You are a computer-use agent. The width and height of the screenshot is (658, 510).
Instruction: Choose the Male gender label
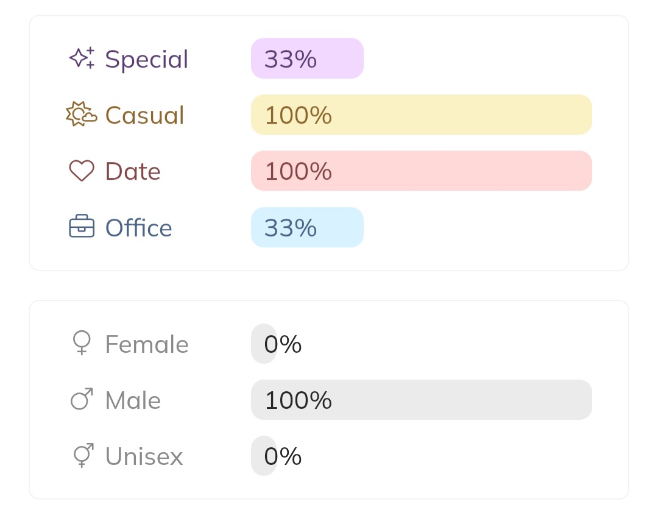tap(133, 400)
